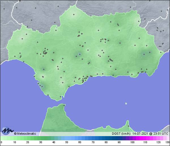Click the Meteoclimatic wave logo
Viewport: 170px width, 146px height.
(x=7, y=130)
